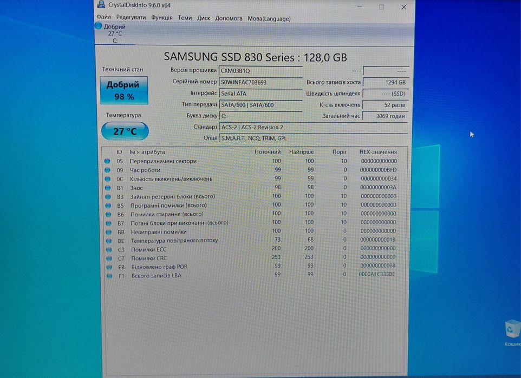Click the status dot for attribute 05
Screen dimensions: 521x378
pos(107,161)
